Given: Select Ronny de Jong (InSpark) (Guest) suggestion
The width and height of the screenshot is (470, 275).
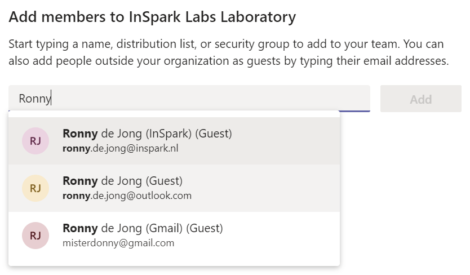Looking at the screenshot, I should click(x=147, y=134).
